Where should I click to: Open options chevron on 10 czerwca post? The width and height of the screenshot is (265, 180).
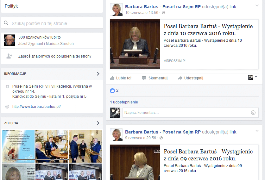pos(257,6)
